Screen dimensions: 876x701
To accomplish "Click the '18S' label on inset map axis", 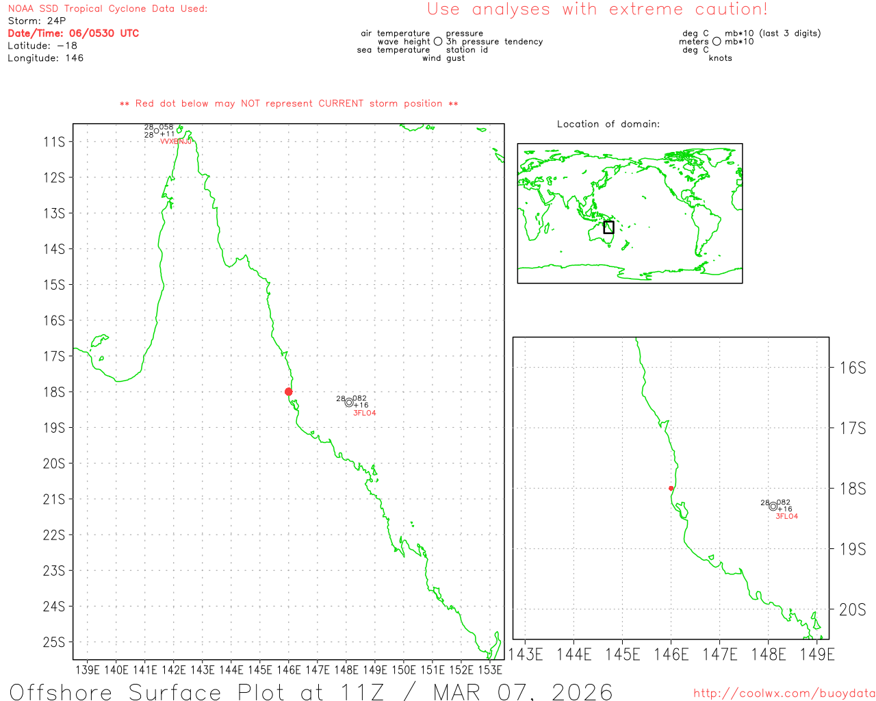I will point(853,489).
